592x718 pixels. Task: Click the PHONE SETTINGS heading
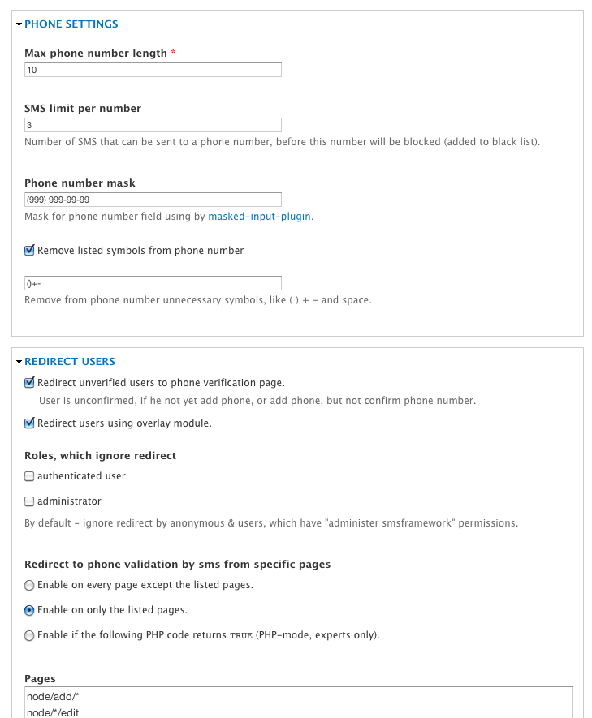71,24
